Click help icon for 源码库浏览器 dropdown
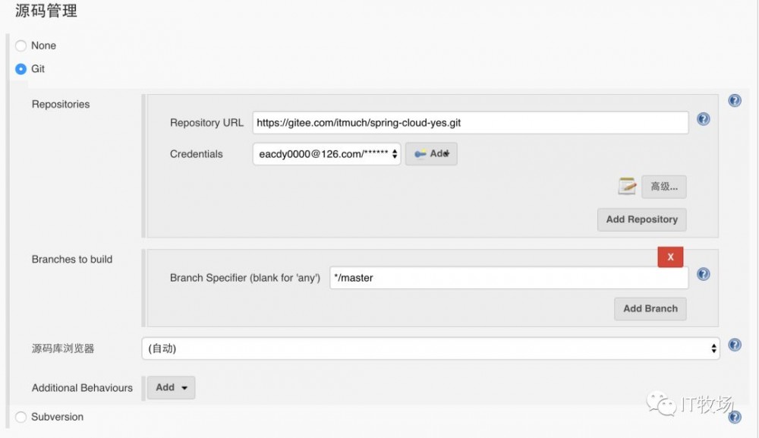This screenshot has height=438, width=759. pos(735,345)
